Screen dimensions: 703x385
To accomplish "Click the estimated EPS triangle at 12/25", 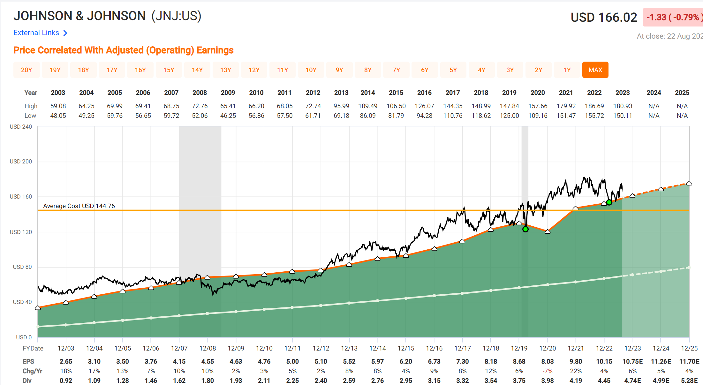I will tap(689, 183).
